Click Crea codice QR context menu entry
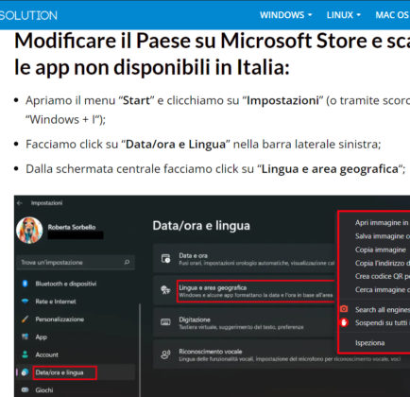This screenshot has width=410, height=397. 383,276
